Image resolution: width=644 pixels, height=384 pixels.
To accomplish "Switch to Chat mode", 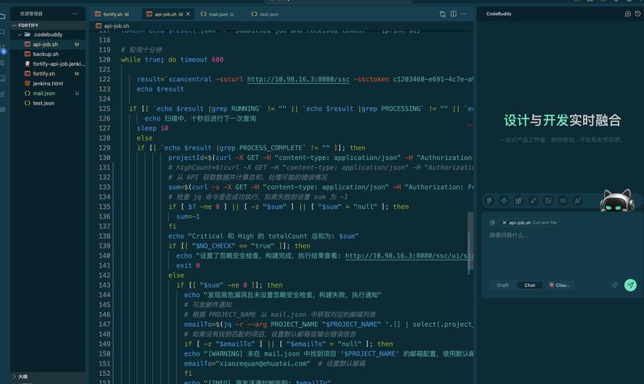I will click(530, 285).
